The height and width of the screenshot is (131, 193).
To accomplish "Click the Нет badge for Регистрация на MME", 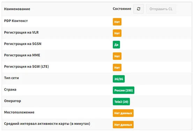I will 117,56.
